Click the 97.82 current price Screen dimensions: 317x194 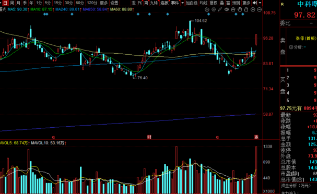point(304,15)
